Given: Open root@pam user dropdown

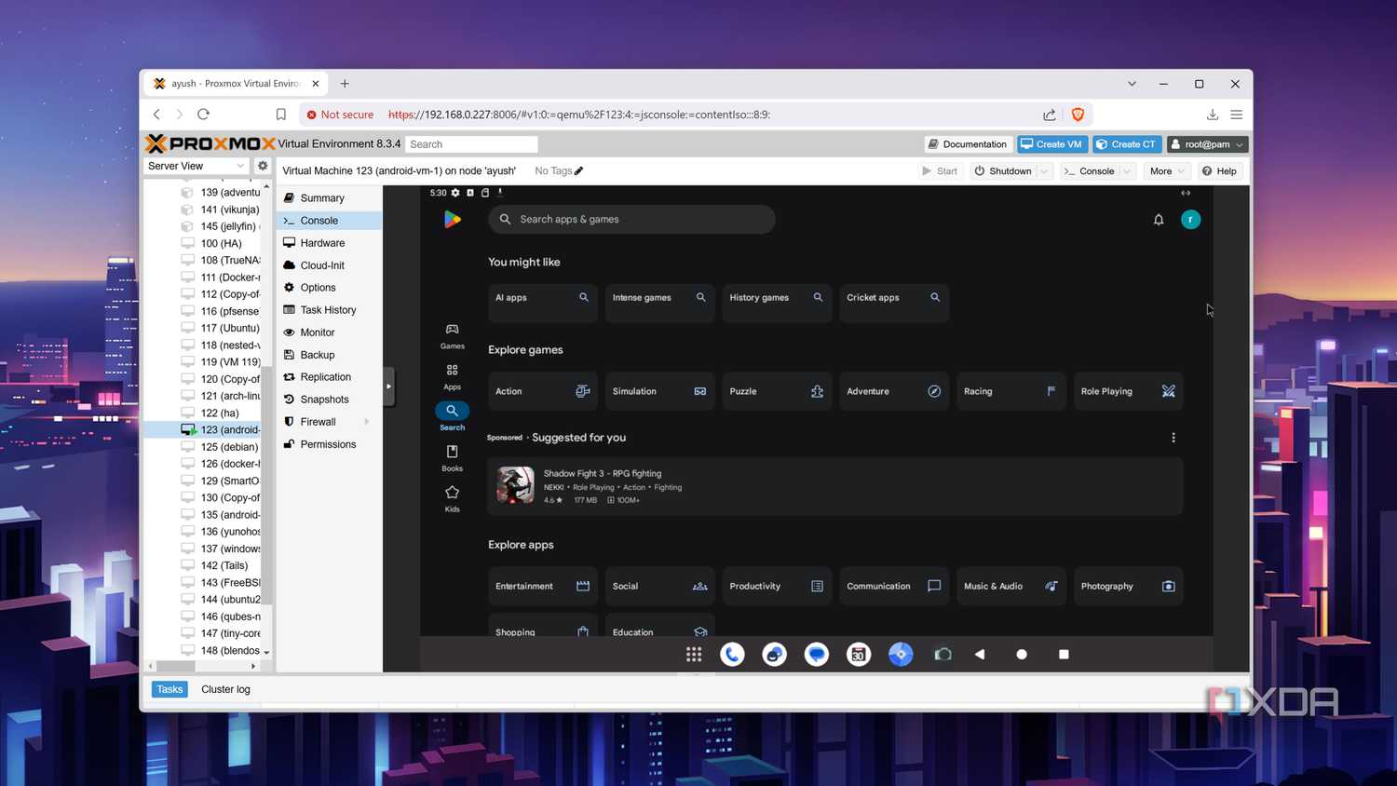Looking at the screenshot, I should click(1207, 144).
